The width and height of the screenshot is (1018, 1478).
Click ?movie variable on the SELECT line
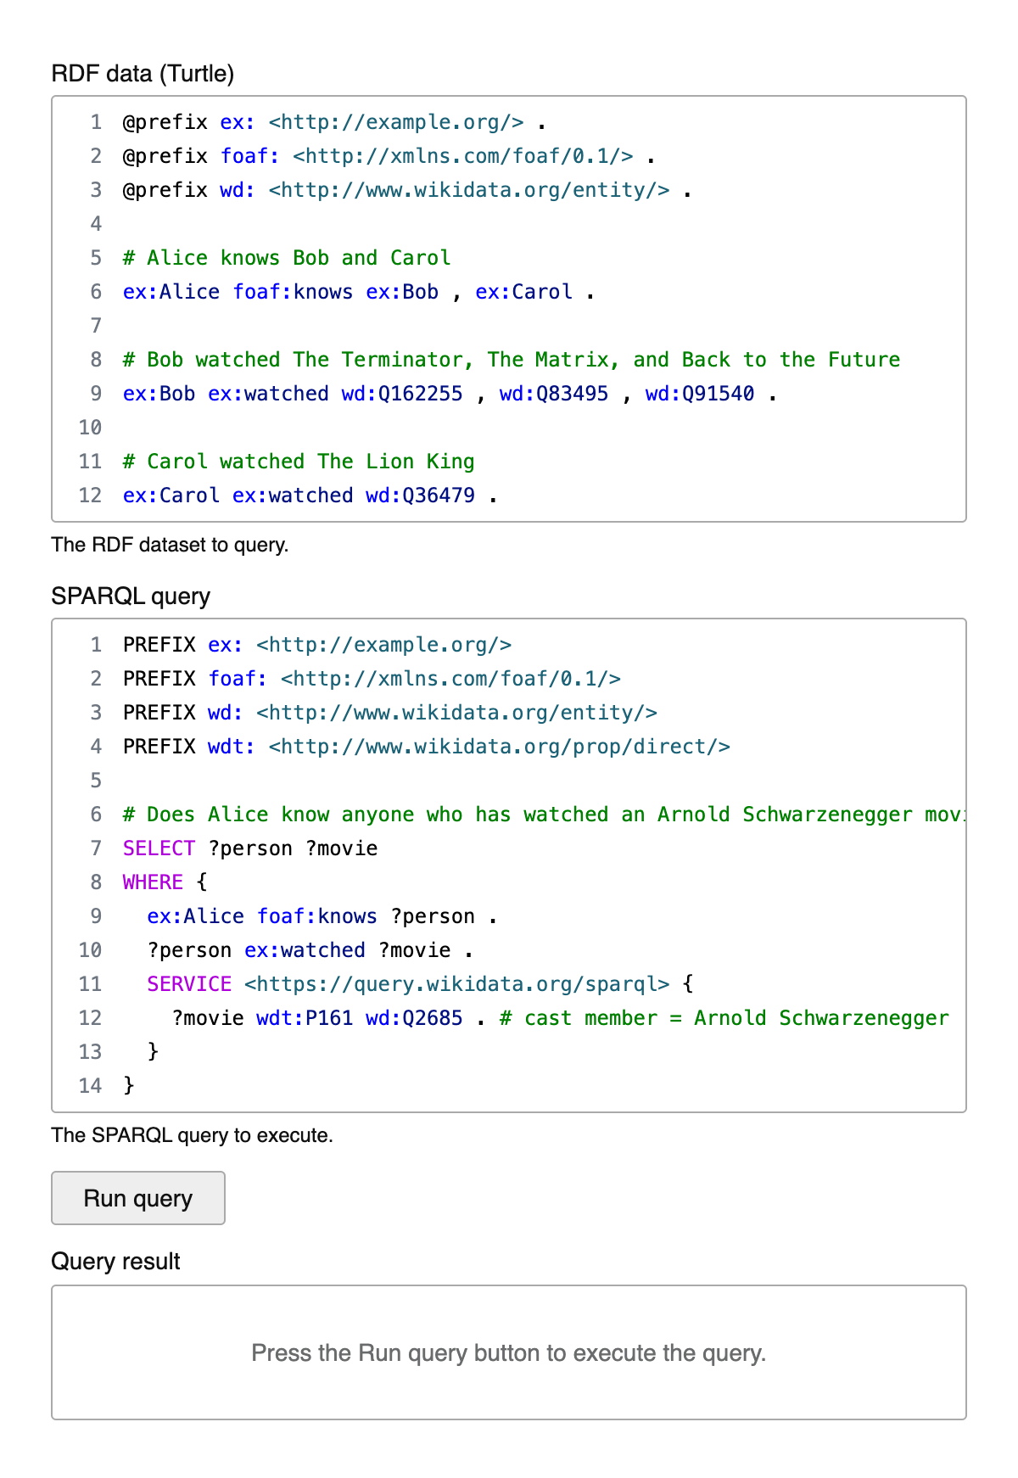342,848
